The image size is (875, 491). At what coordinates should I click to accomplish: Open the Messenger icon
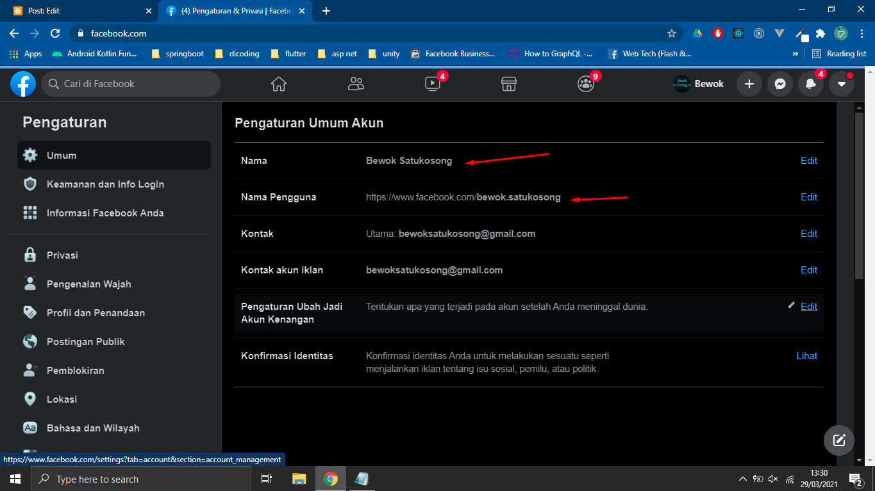[x=779, y=84]
